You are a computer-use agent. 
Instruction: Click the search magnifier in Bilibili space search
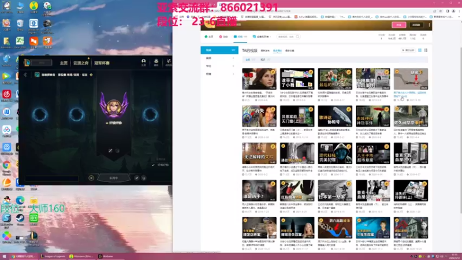297,36
